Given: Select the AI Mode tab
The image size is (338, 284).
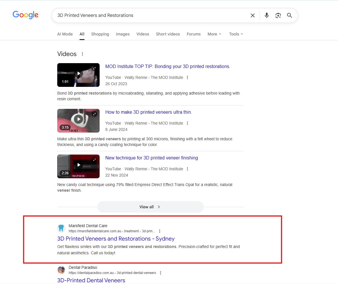Looking at the screenshot, I should (65, 34).
